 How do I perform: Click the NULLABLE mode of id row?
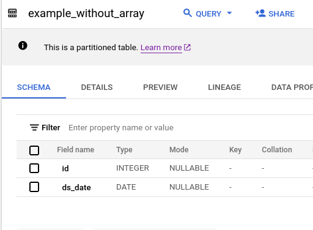point(189,168)
